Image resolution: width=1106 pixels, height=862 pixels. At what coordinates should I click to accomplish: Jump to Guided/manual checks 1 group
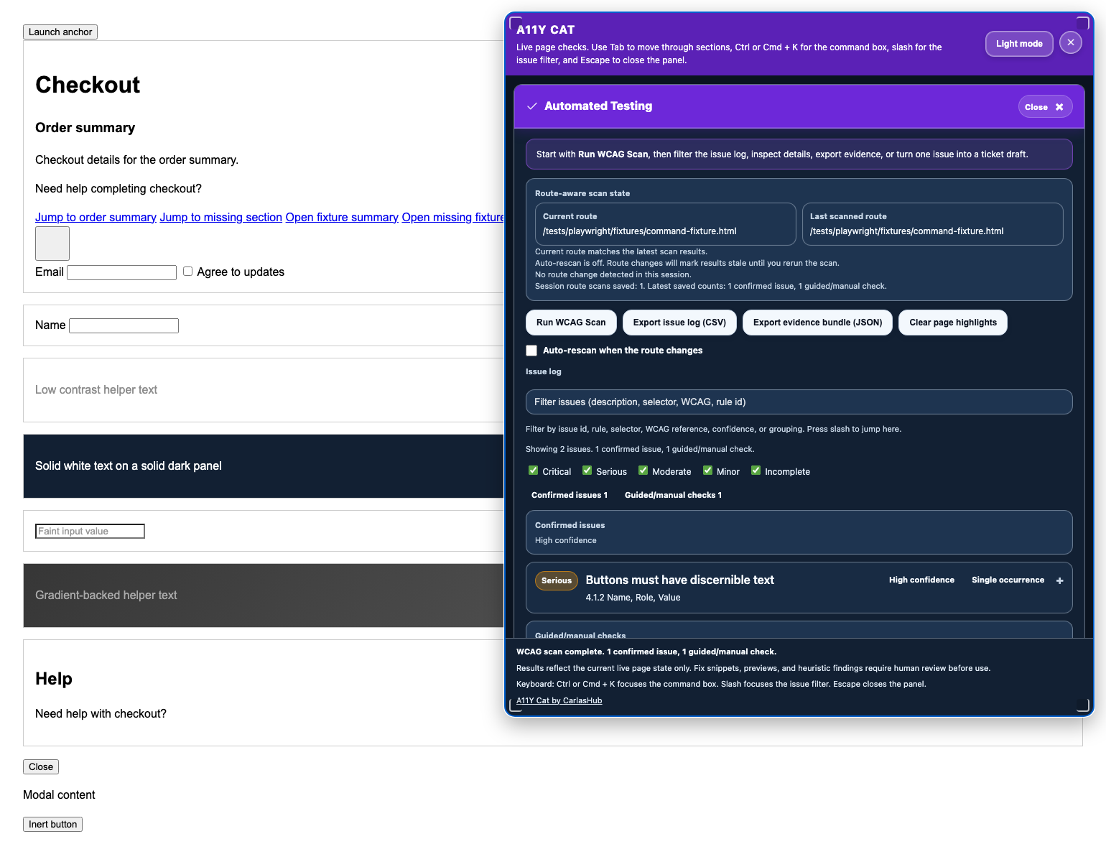[672, 495]
